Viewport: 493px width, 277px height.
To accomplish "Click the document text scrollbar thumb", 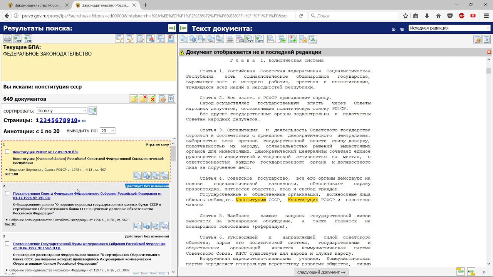I will tap(489, 71).
